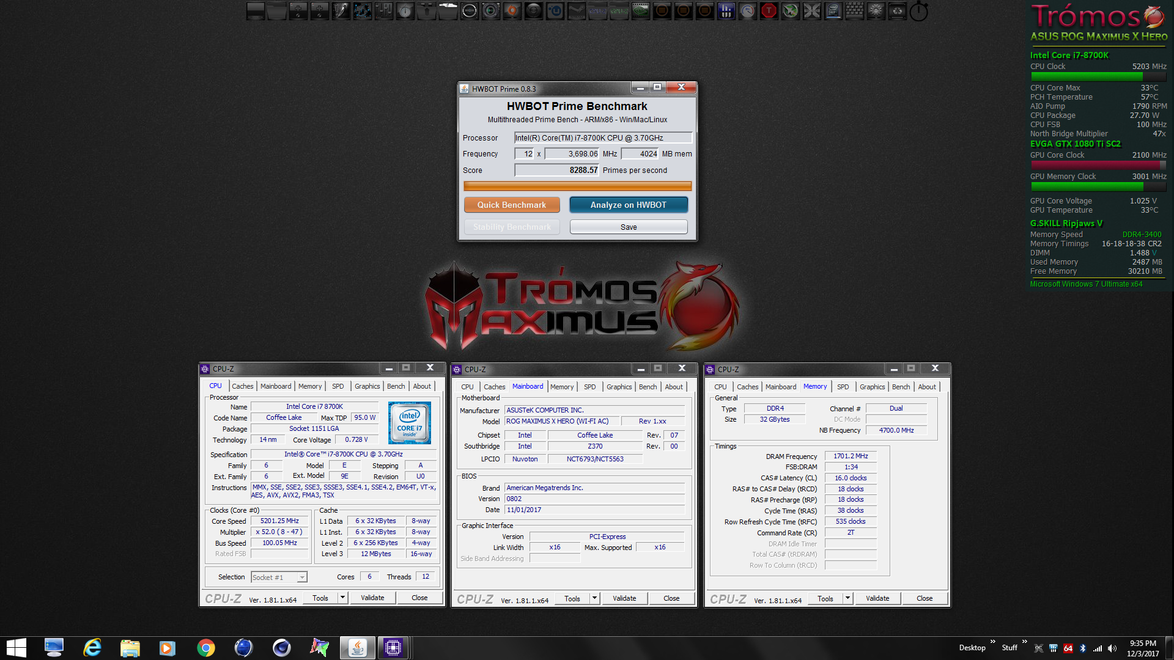The width and height of the screenshot is (1174, 660).
Task: Open the camera lens icon in the dock
Action: (491, 11)
